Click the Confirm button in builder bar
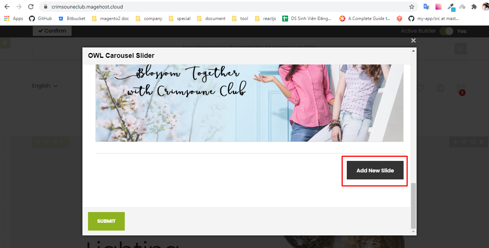 coord(52,31)
